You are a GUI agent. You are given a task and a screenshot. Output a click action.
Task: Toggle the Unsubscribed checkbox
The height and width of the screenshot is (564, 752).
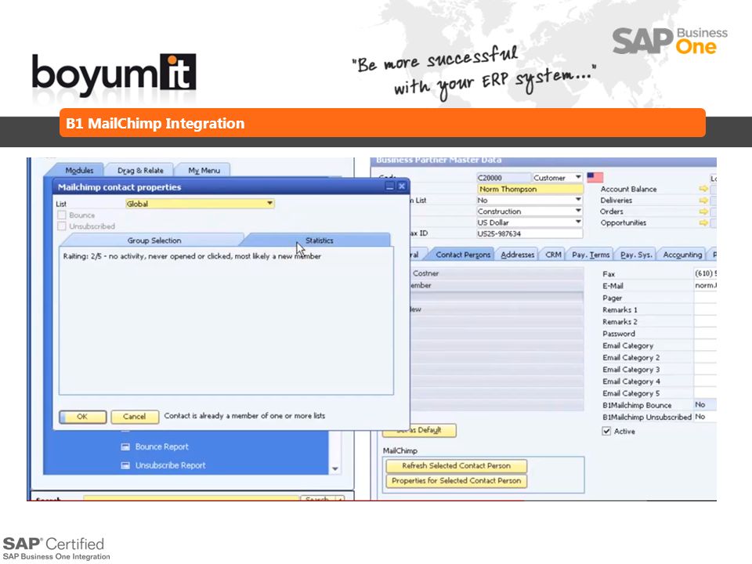pos(61,226)
